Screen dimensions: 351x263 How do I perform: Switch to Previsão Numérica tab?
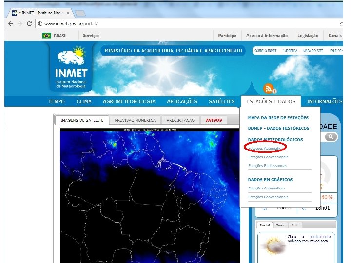[x=135, y=120]
